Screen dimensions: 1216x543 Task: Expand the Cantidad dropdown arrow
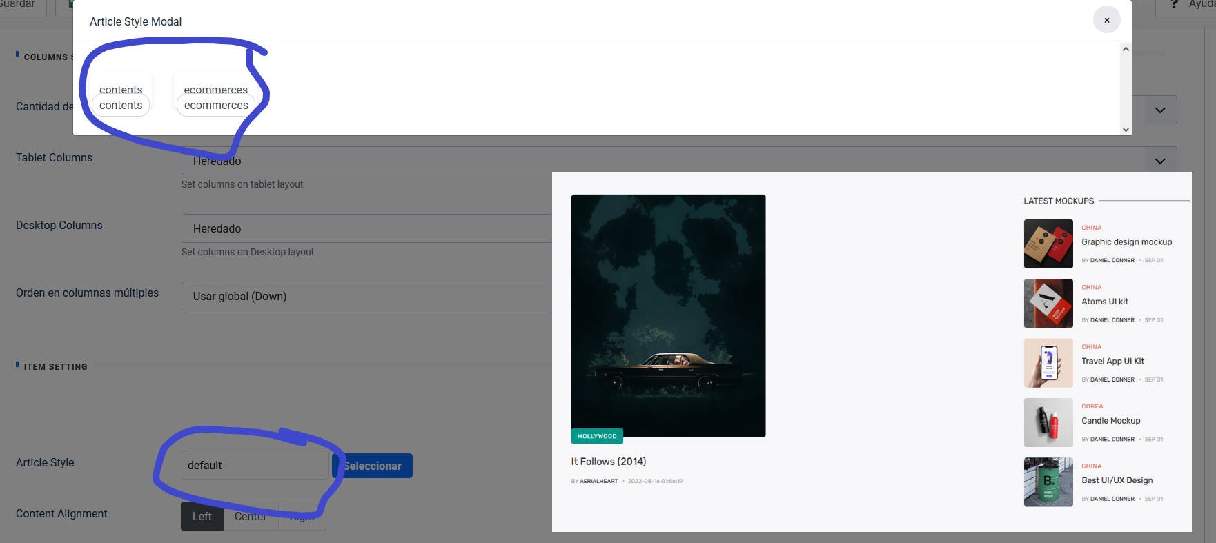pyautogui.click(x=1160, y=110)
